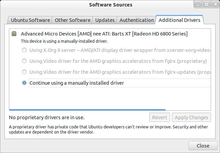Click the Close button at the bottom

pos(203,145)
